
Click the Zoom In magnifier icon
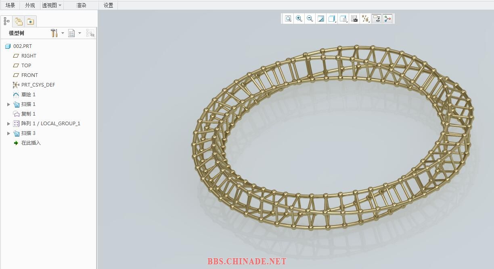[x=299, y=19]
